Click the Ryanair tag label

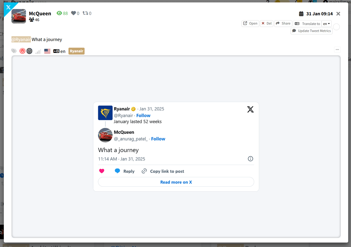click(x=77, y=51)
